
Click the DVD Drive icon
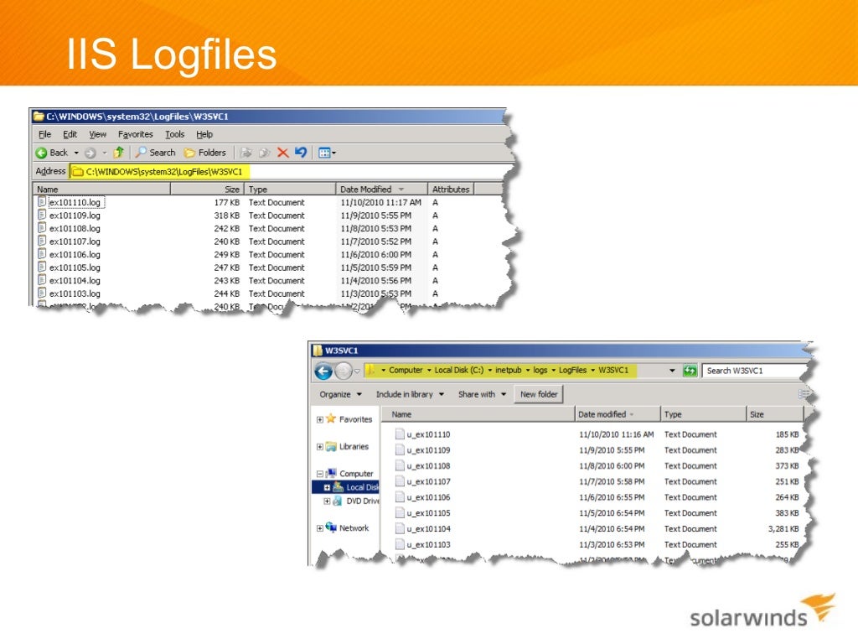click(x=338, y=501)
